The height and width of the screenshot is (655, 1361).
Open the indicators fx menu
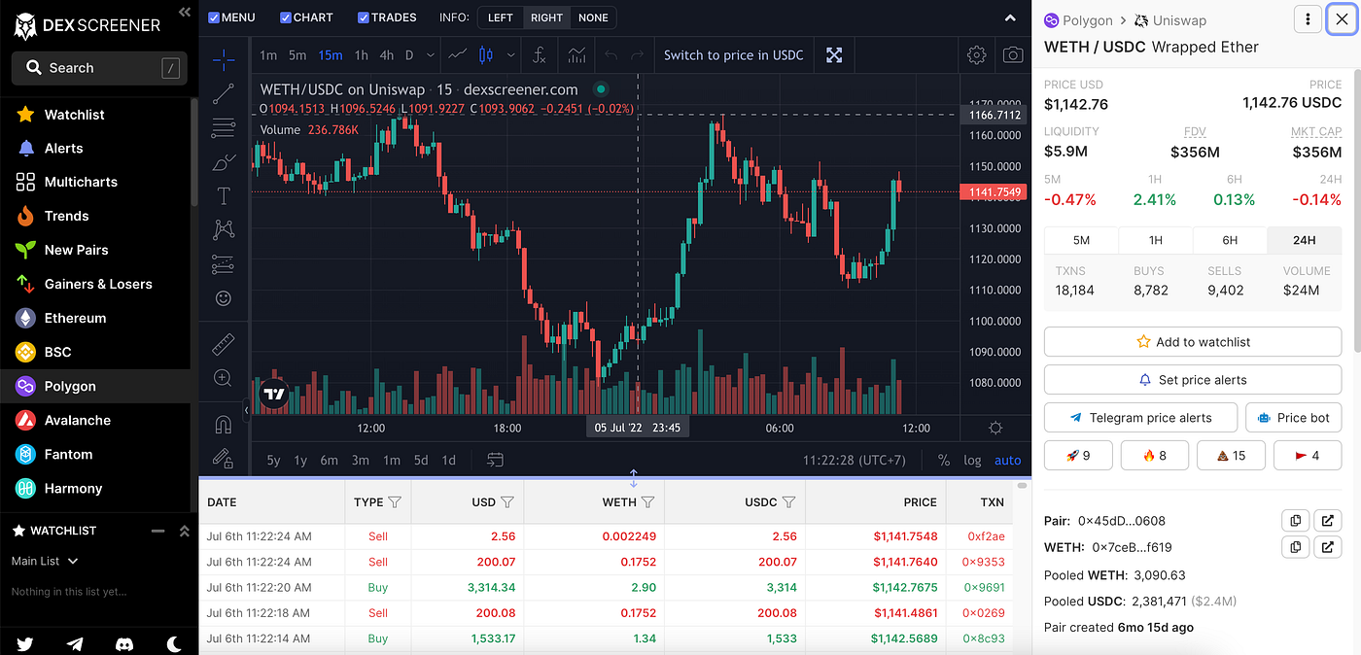(x=540, y=55)
